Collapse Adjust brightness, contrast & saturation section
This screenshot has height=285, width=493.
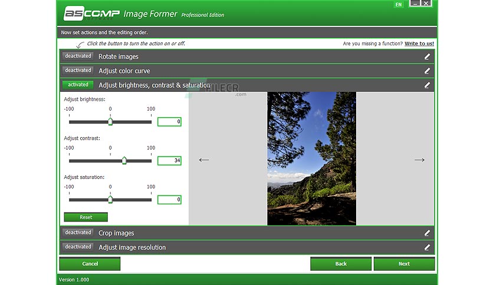[247, 85]
